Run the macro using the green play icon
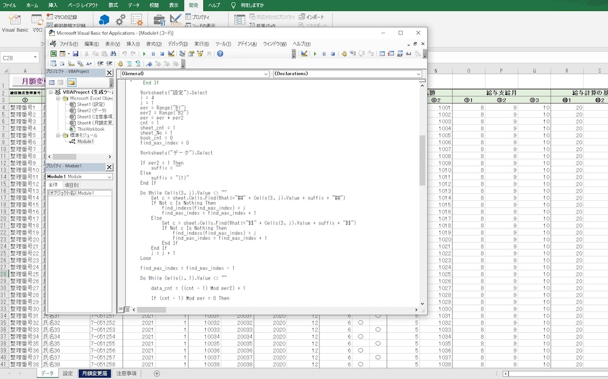This screenshot has width=608, height=379. (x=144, y=53)
